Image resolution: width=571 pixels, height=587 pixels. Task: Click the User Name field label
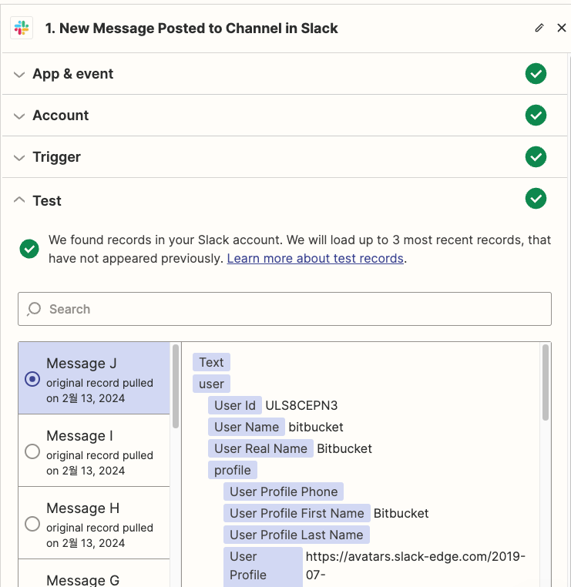click(247, 427)
